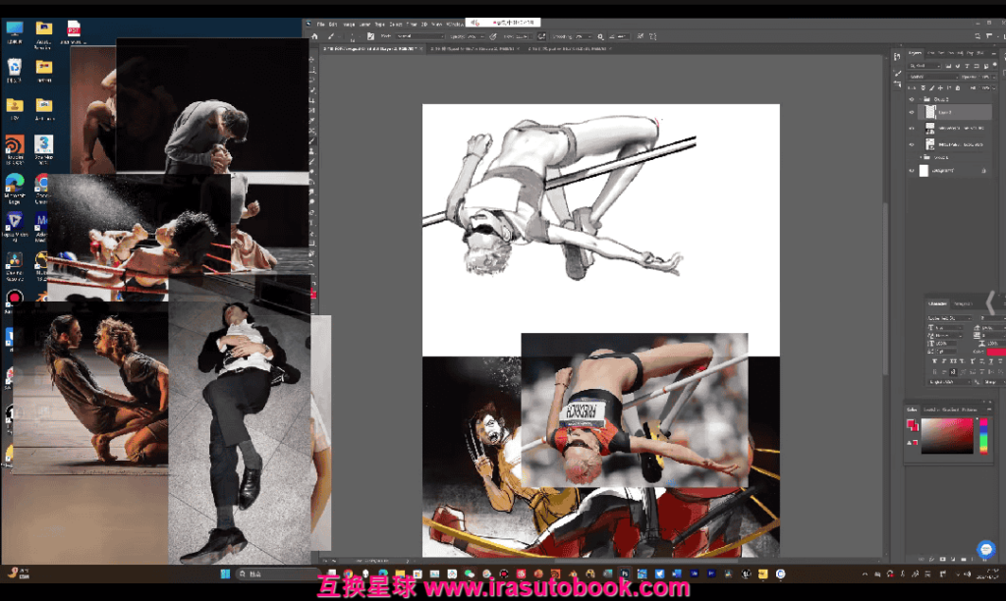This screenshot has width=1006, height=601.
Task: Open the layer Fill dropdown arrow
Action: click(994, 87)
